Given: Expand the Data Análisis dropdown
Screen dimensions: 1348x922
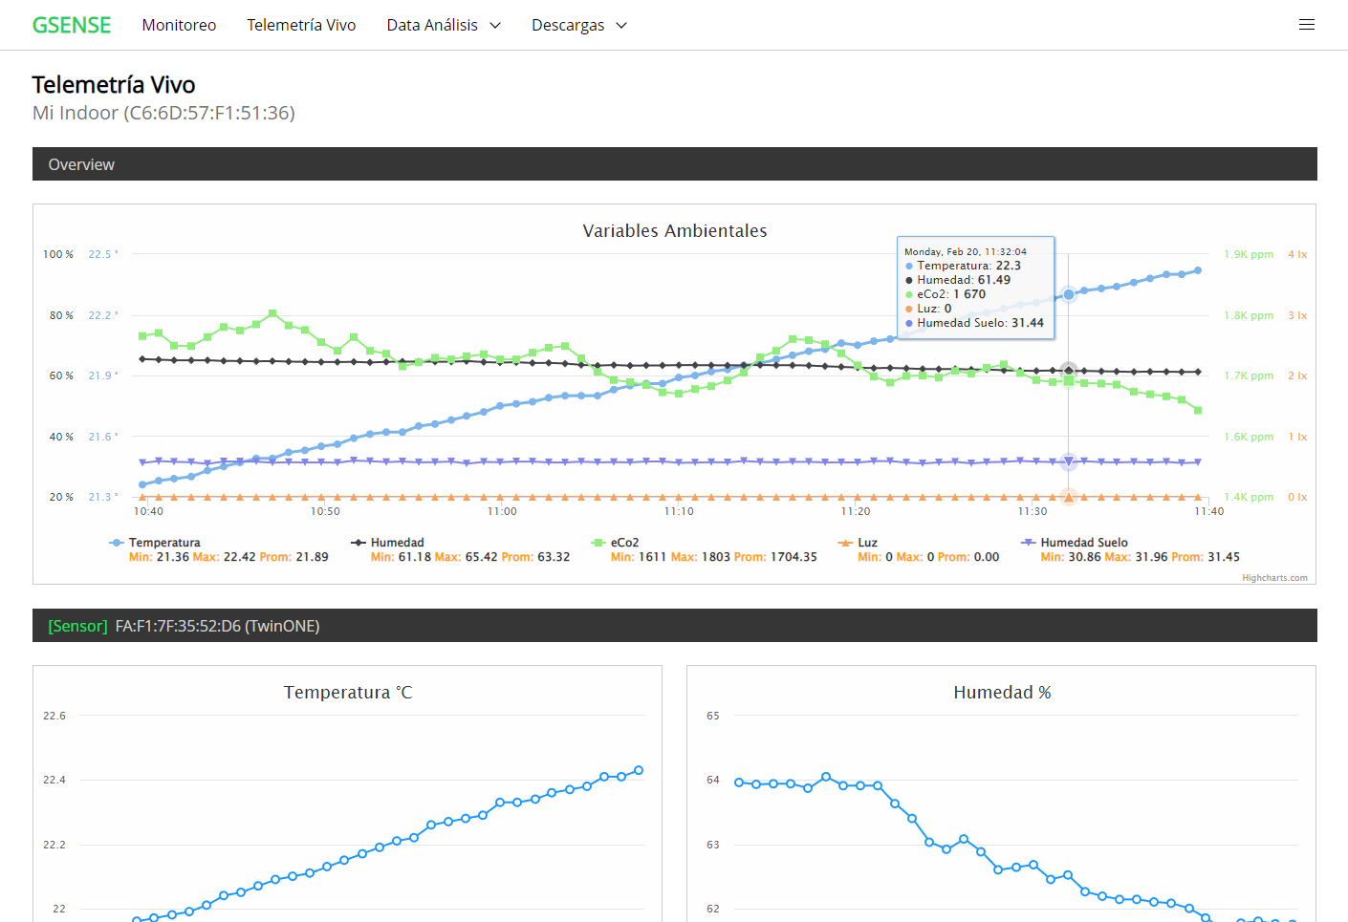Looking at the screenshot, I should tap(443, 26).
